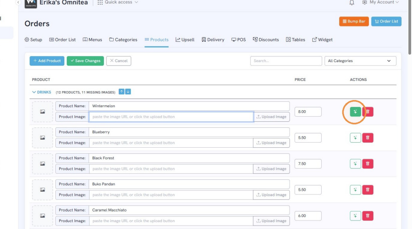Viewport: 412px width, 229px height.
Task: Open the Delivery tab
Action: tap(213, 40)
